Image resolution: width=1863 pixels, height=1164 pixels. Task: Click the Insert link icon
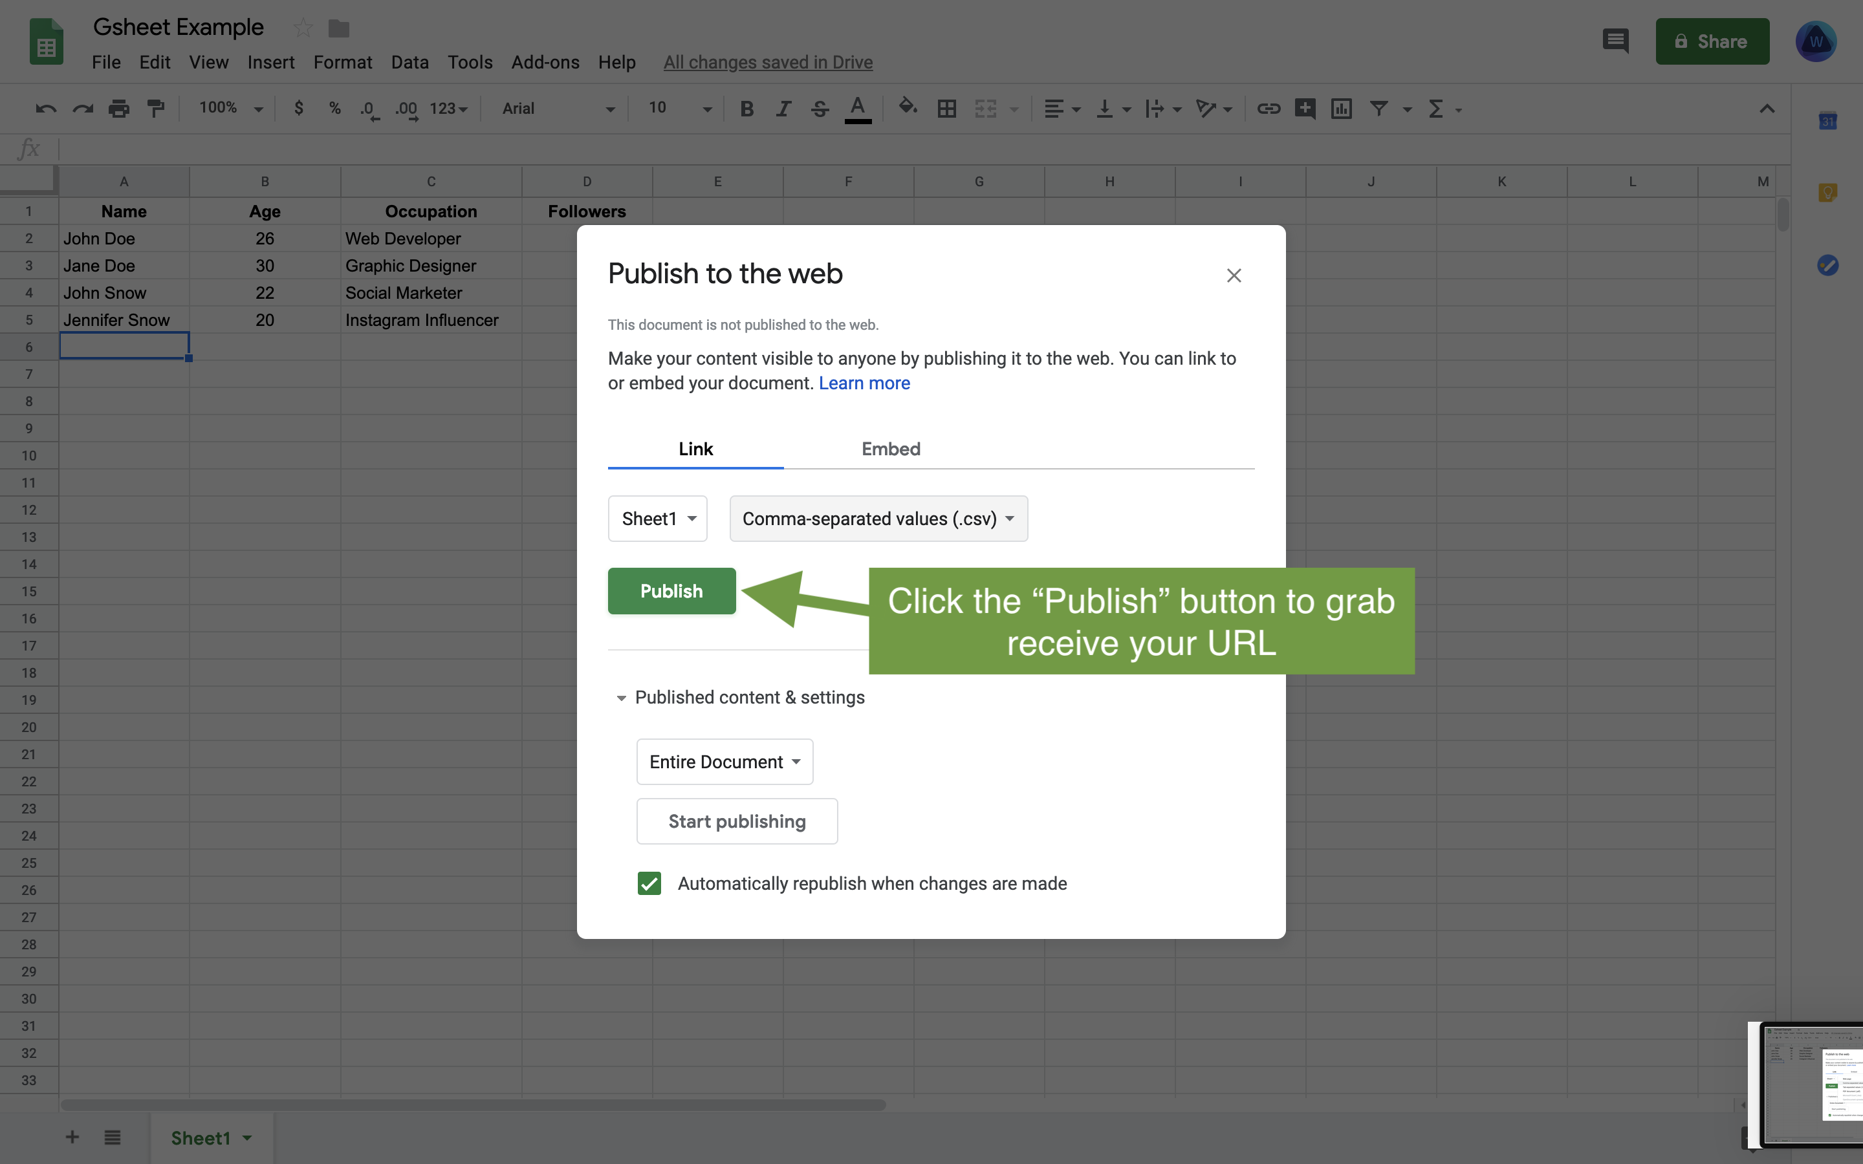click(x=1268, y=109)
